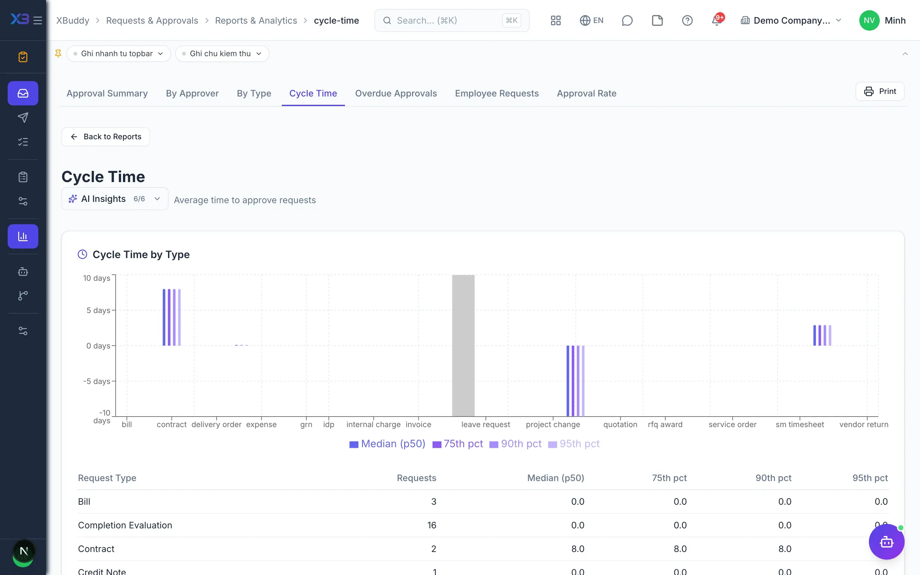Click the floating chatbot assistant button

tap(886, 541)
